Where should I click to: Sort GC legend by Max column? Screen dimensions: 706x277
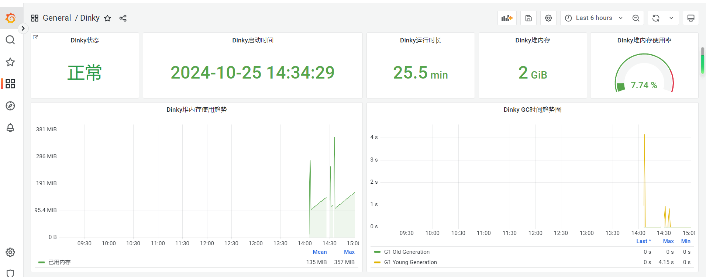(x=668, y=241)
